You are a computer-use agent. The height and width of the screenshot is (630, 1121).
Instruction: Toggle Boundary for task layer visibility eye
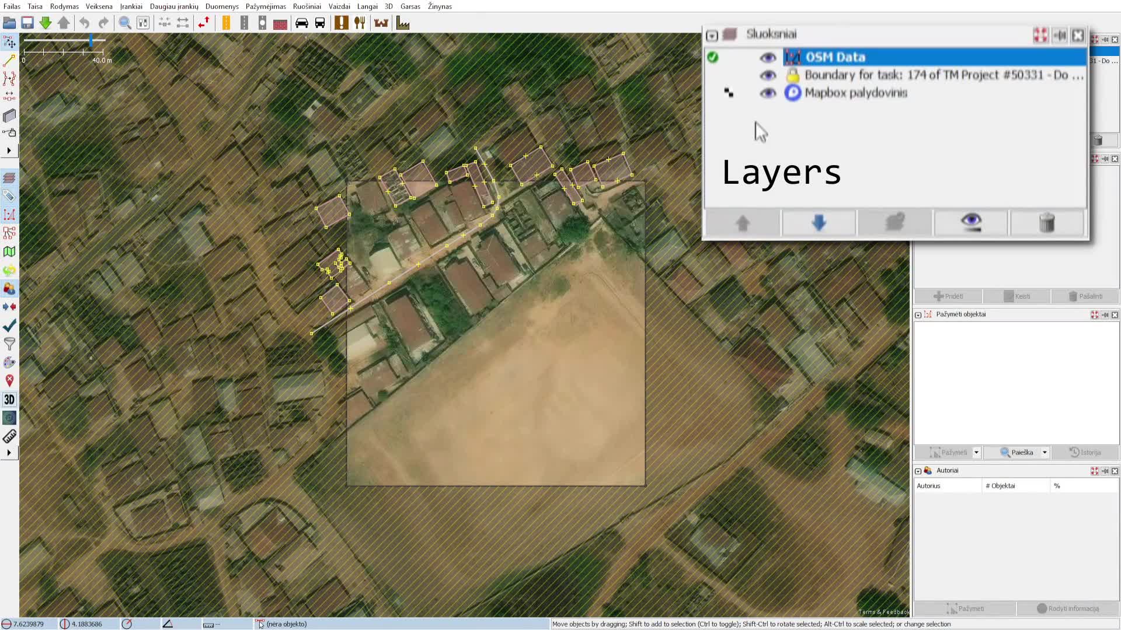[768, 75]
